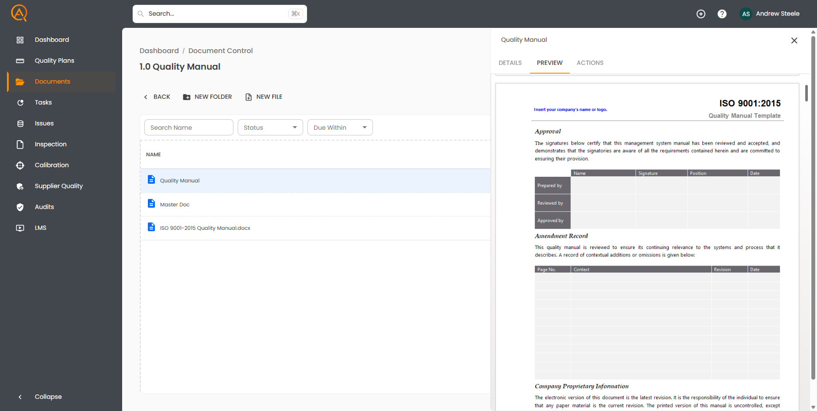Click the Back button

157,97
